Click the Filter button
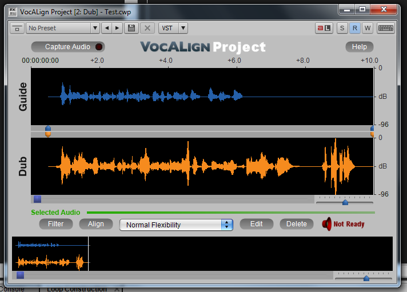 click(55, 224)
